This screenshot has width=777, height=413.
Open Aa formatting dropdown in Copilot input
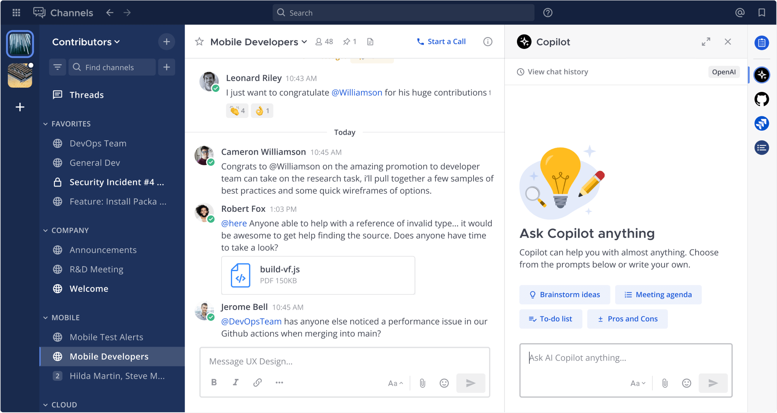(x=638, y=383)
